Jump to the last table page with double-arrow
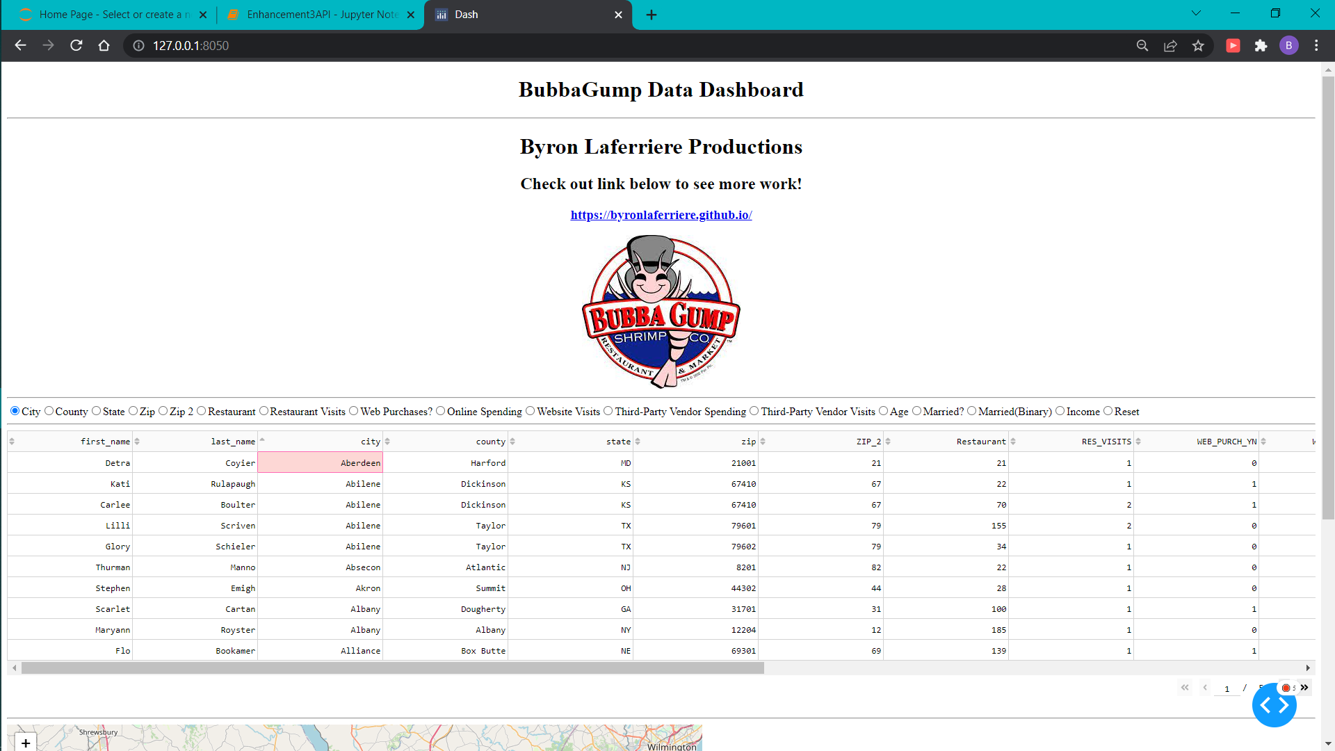Image resolution: width=1335 pixels, height=751 pixels. [x=1304, y=688]
